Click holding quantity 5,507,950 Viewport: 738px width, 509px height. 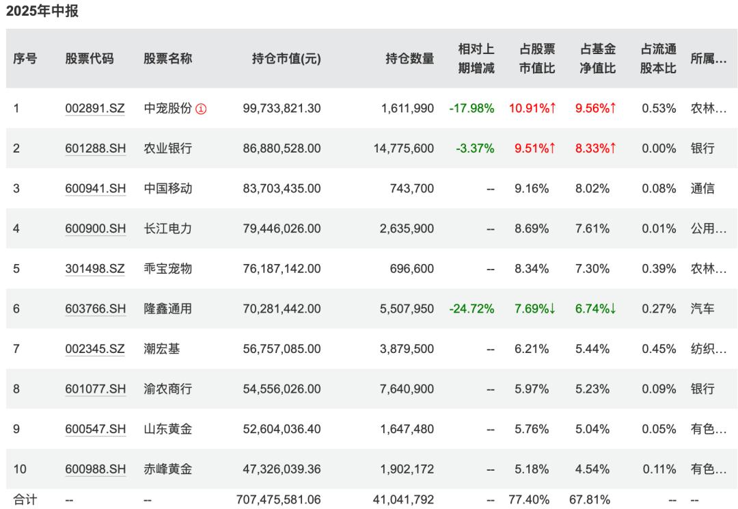click(407, 309)
